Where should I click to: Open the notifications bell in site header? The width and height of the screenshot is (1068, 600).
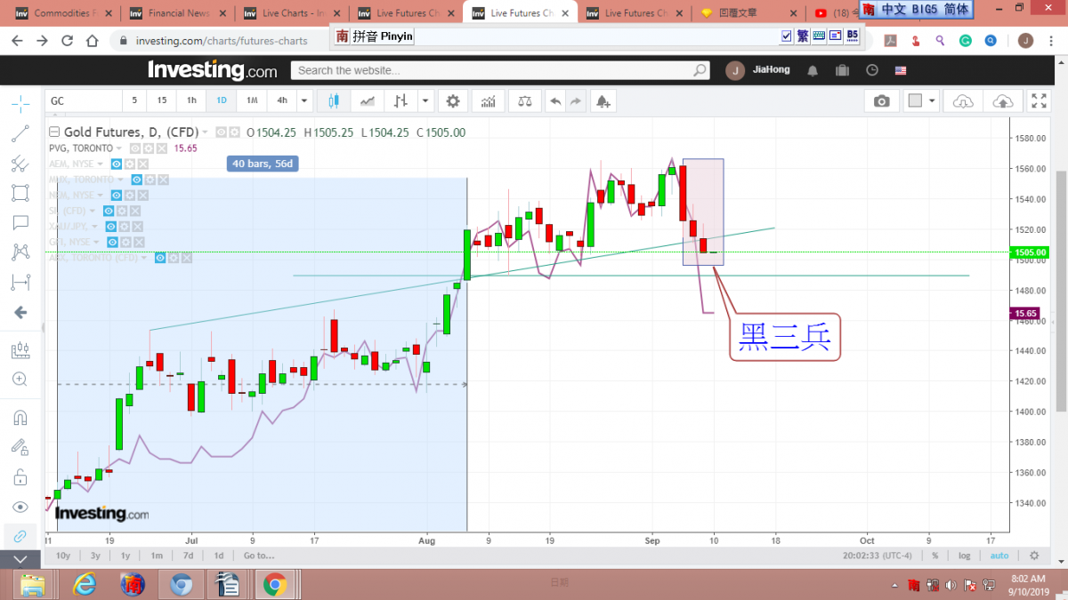click(x=813, y=70)
